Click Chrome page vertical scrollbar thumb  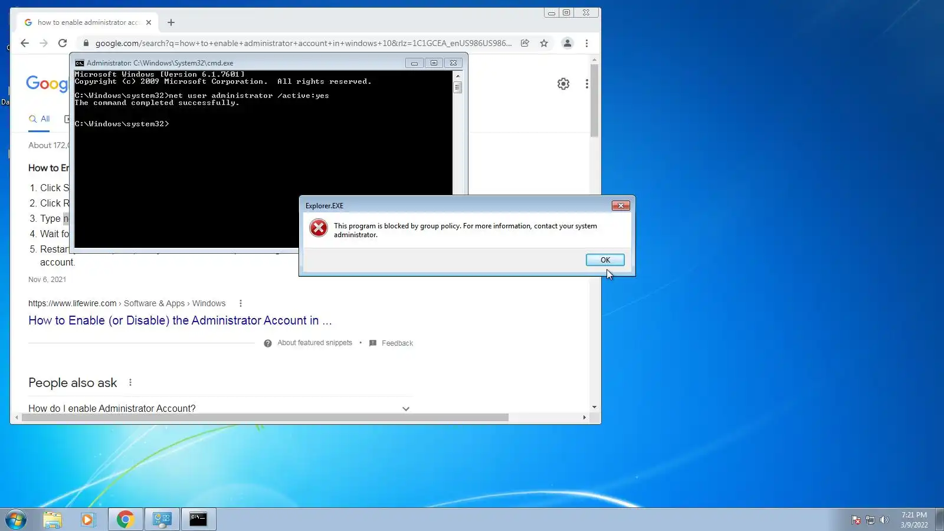(x=594, y=100)
